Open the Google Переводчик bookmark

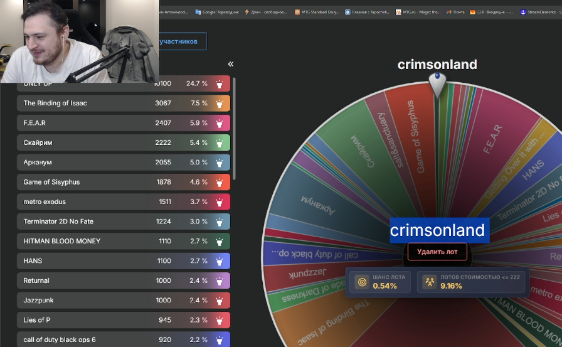coord(217,12)
